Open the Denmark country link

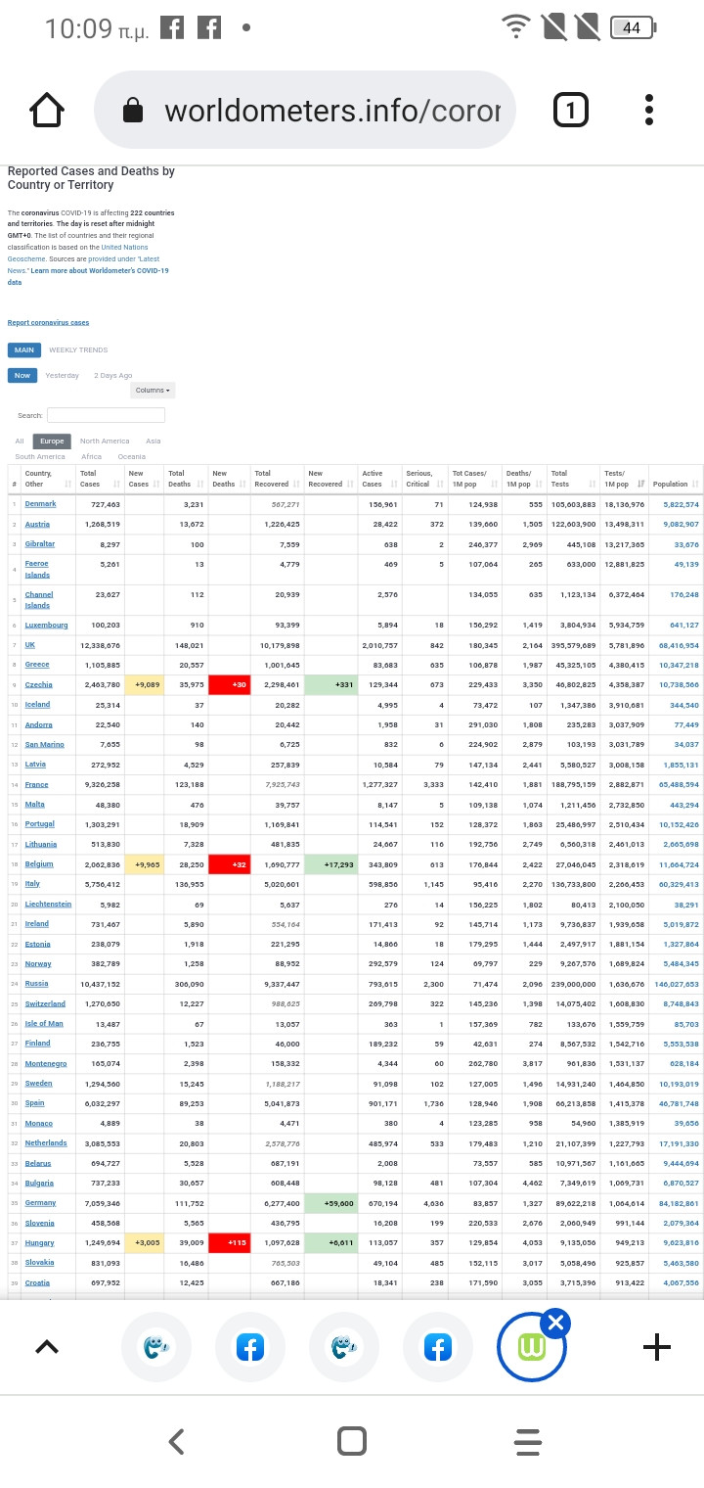coord(40,504)
